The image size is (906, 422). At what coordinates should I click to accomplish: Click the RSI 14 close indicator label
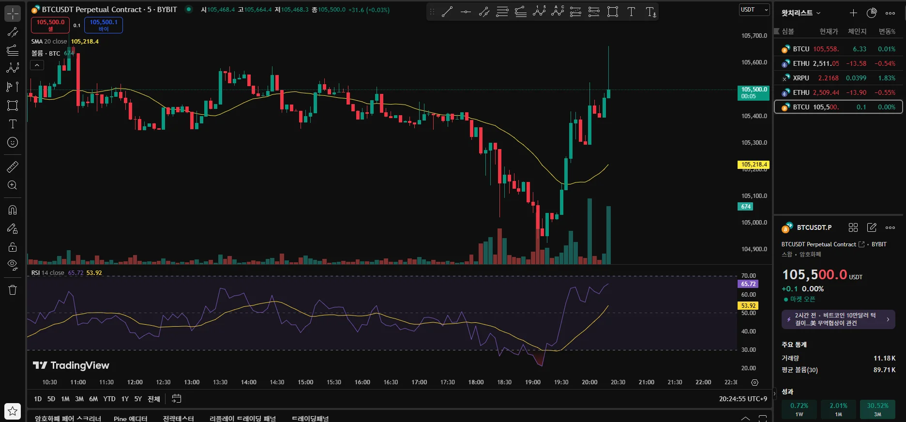pos(47,273)
